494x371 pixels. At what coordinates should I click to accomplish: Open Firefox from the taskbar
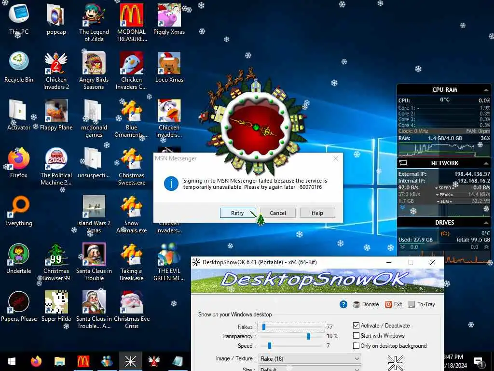(36, 361)
